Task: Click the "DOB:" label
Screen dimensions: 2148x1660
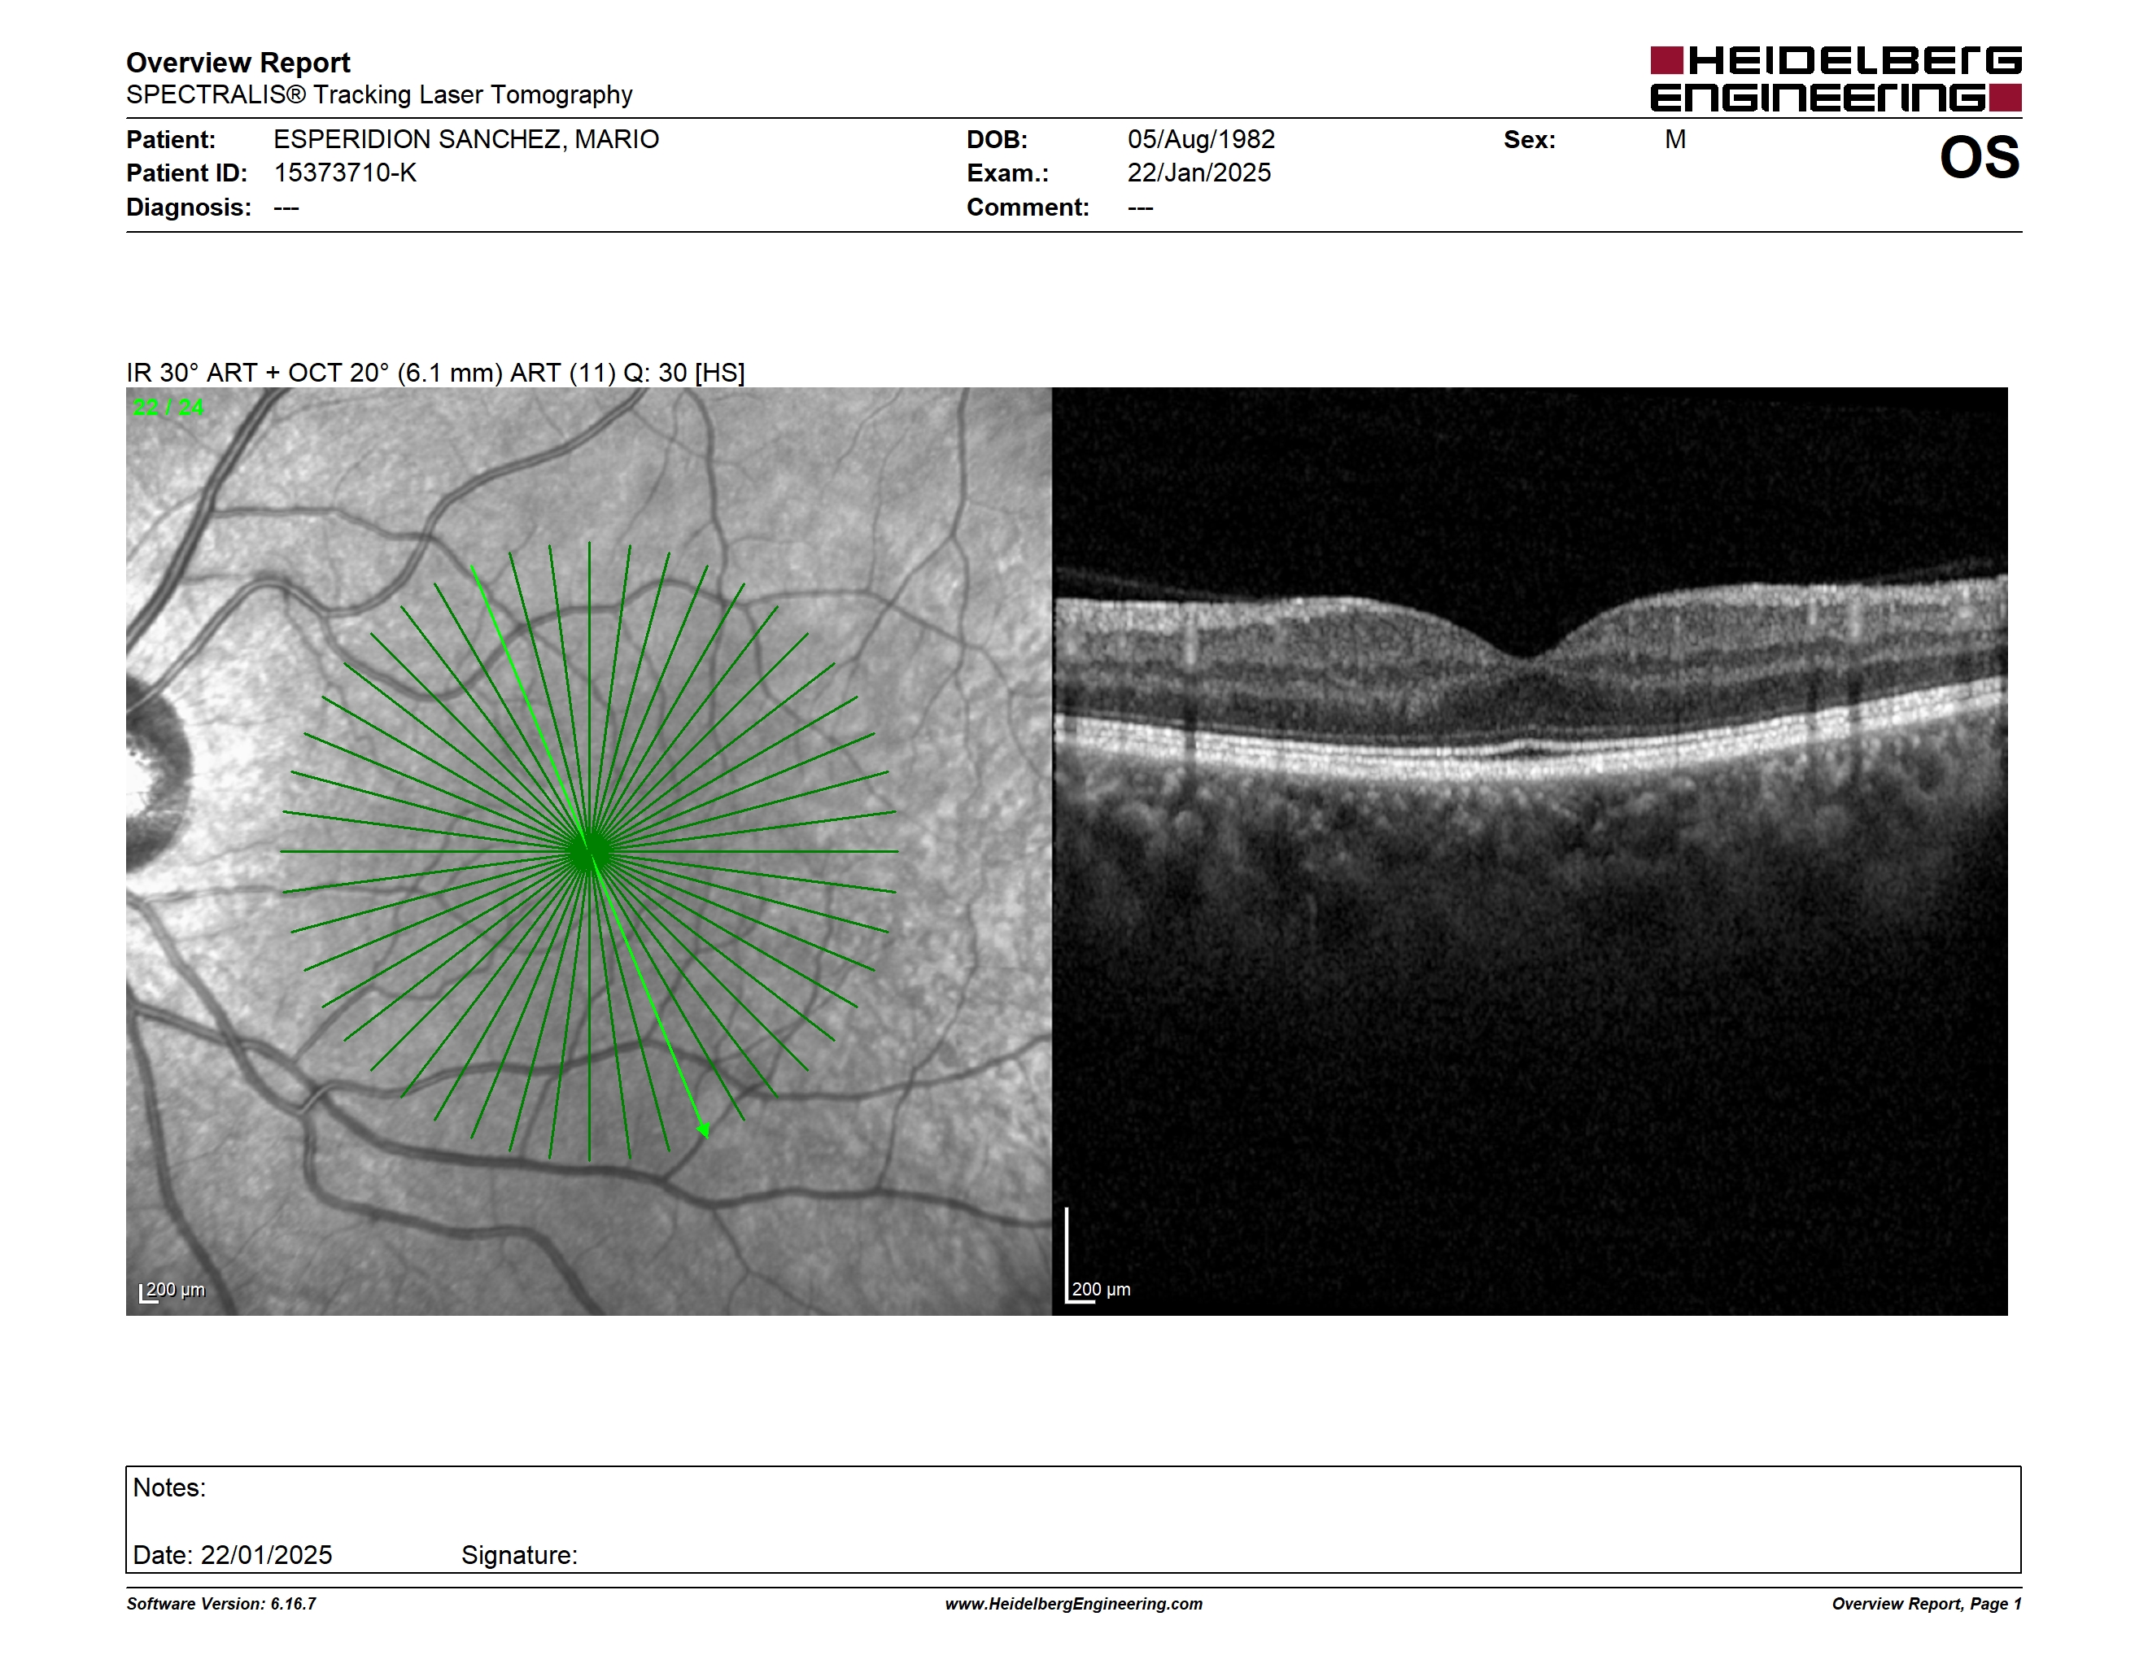Action: [x=997, y=140]
